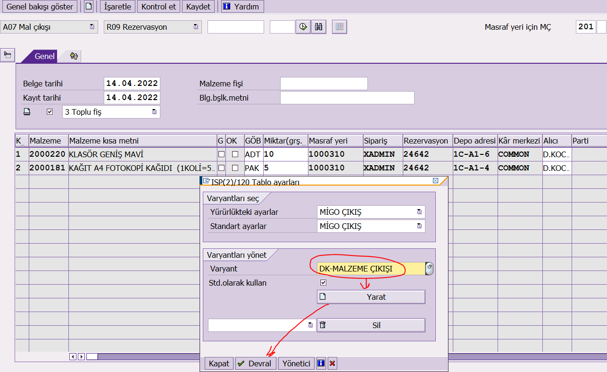The height and width of the screenshot is (372, 607).
Task: Click the Kapat button
Action: tap(219, 363)
